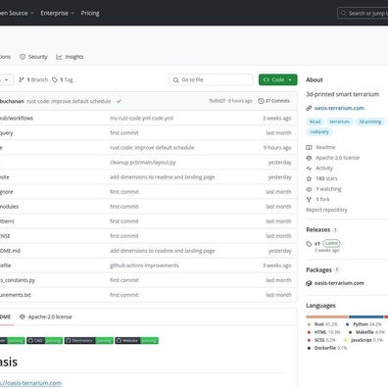Click the Rust segment of languages bar
388x388 pixels.
[x=327, y=316]
